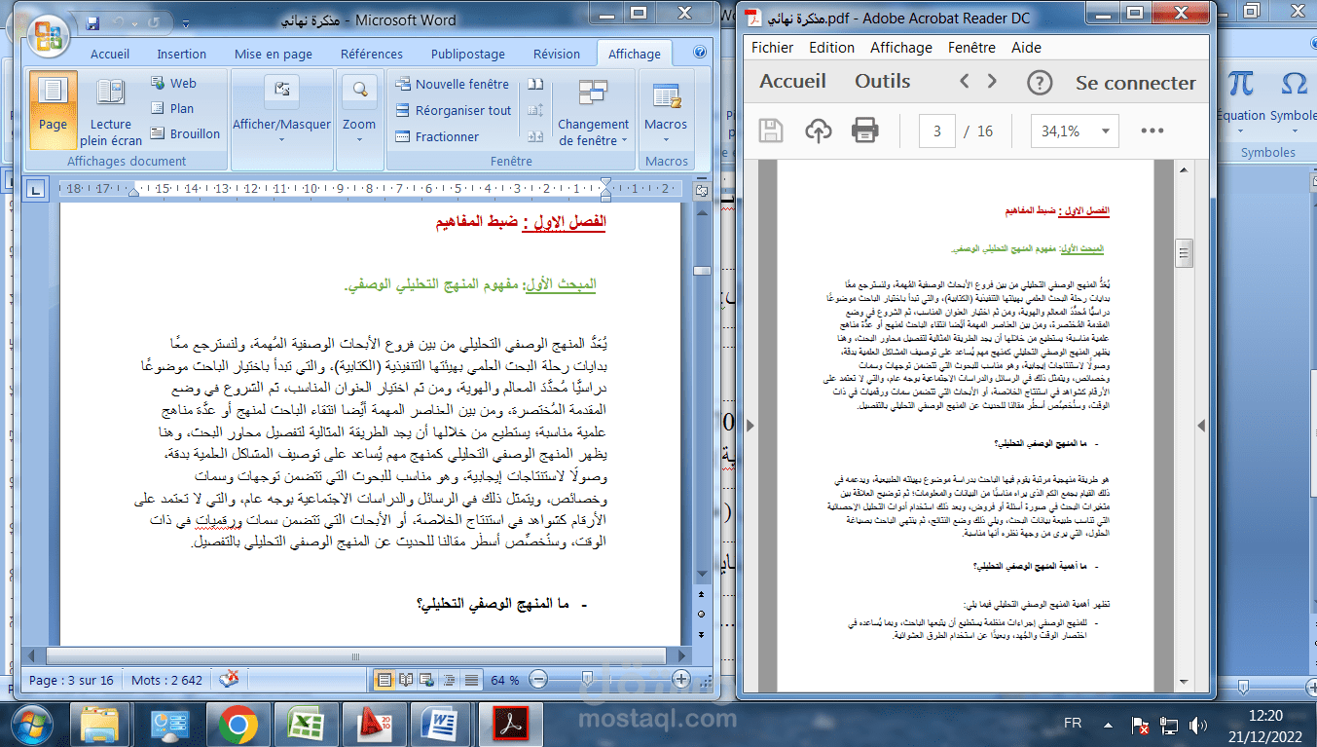Click the three dots more tools icon
This screenshot has width=1317, height=747.
pyautogui.click(x=1152, y=131)
